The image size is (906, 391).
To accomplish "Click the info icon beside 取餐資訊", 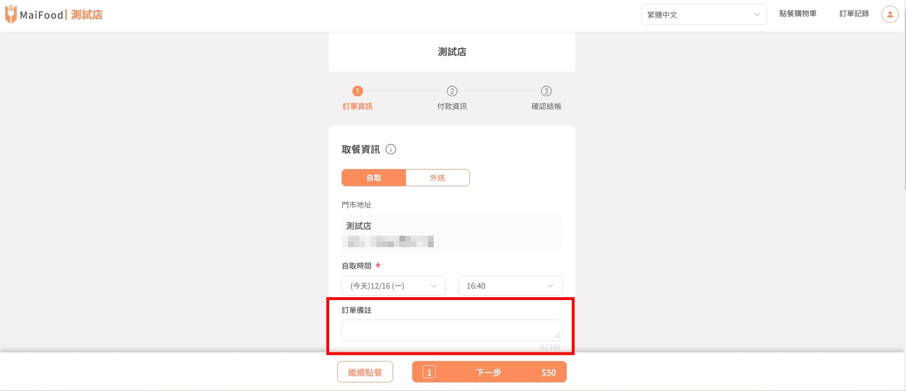I will 391,150.
